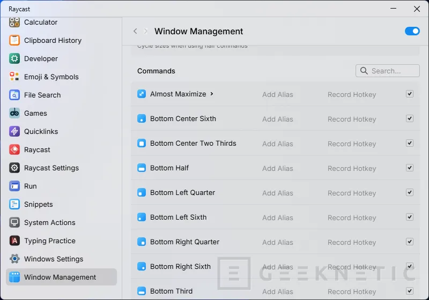Click the File Search icon
Image resolution: width=429 pixels, height=300 pixels.
pyautogui.click(x=14, y=95)
